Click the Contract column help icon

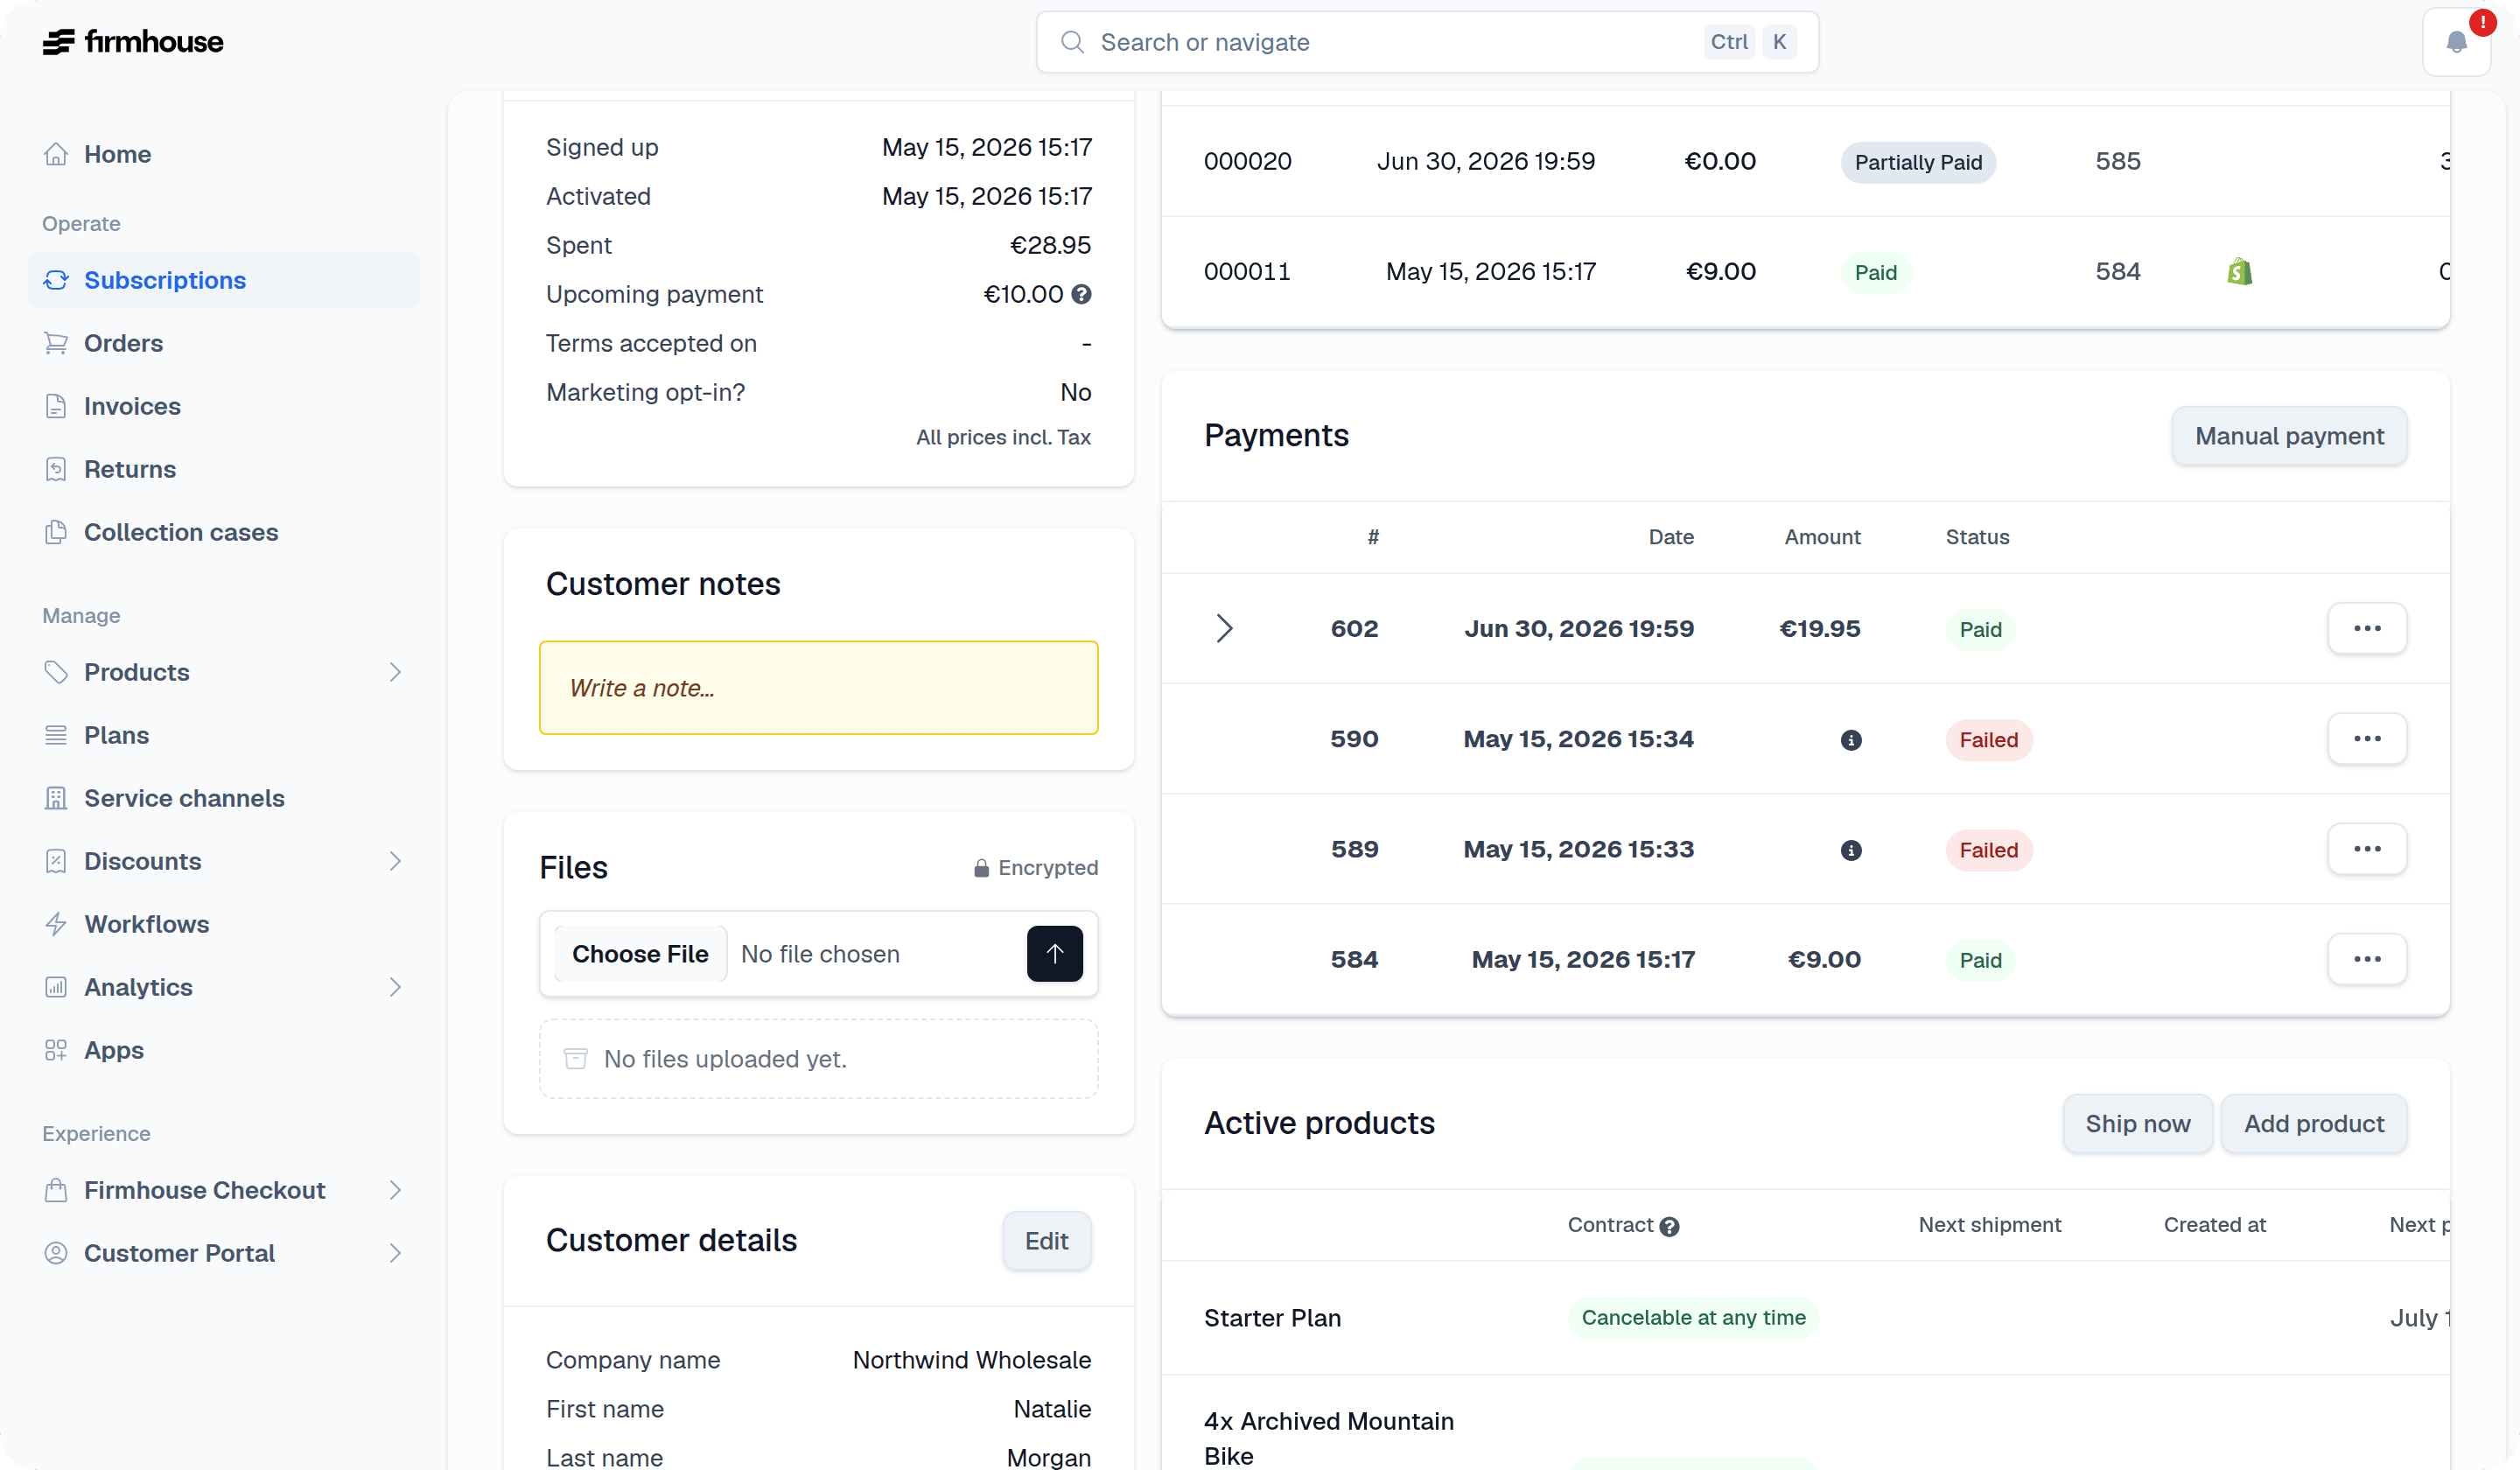point(1669,1227)
